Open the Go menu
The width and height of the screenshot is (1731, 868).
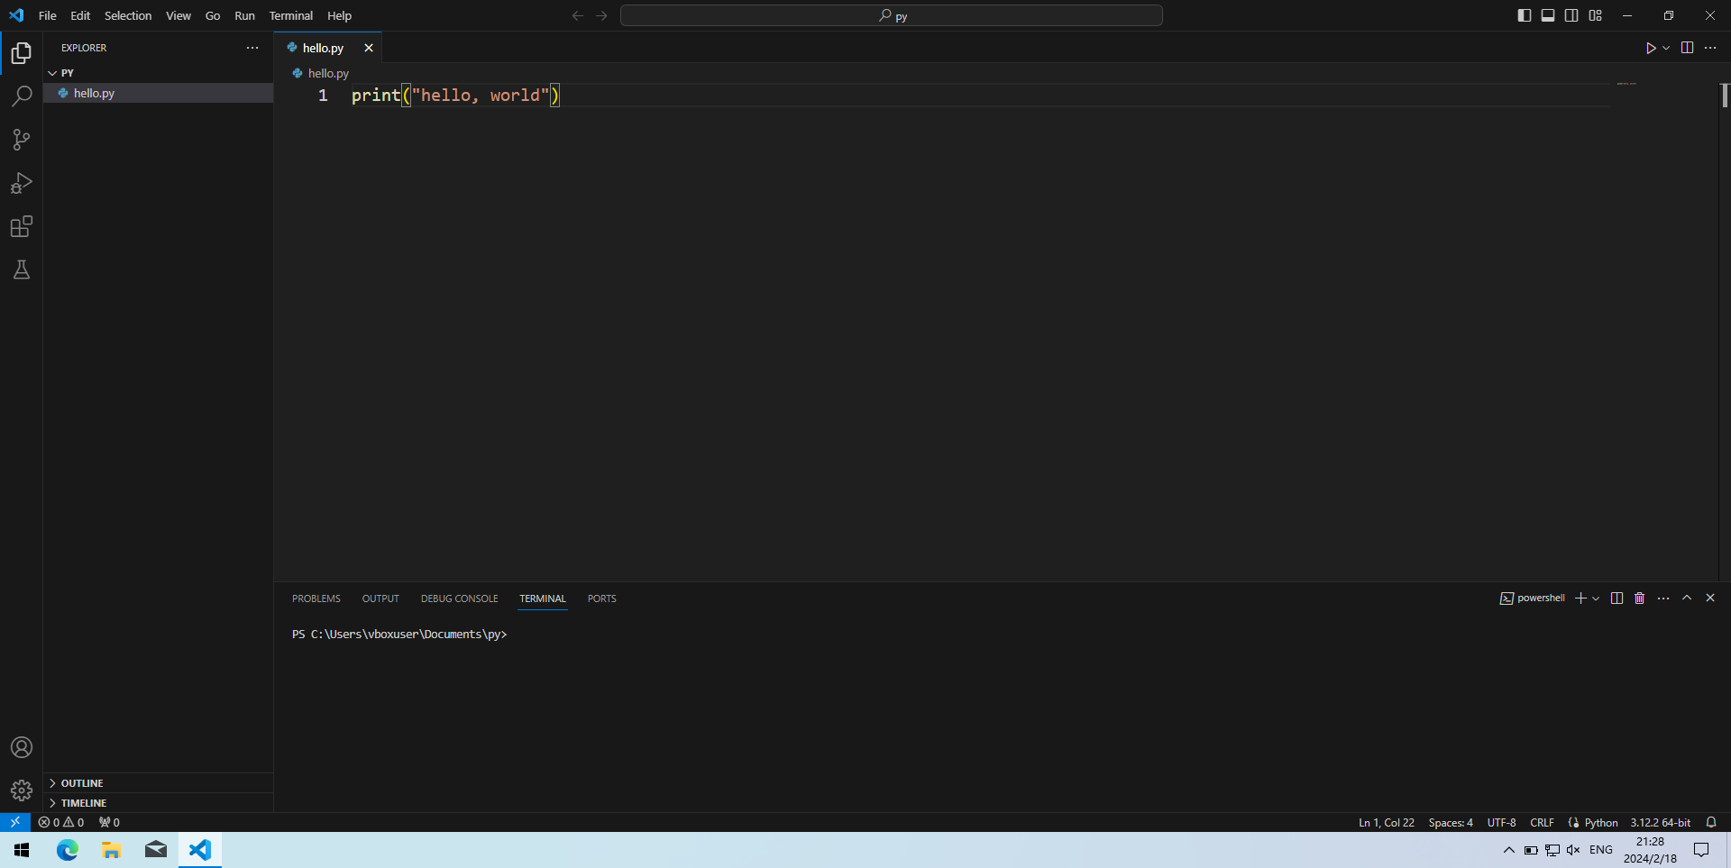213,15
